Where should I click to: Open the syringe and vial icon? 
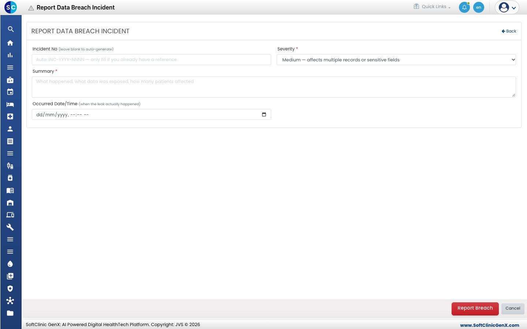[10, 166]
